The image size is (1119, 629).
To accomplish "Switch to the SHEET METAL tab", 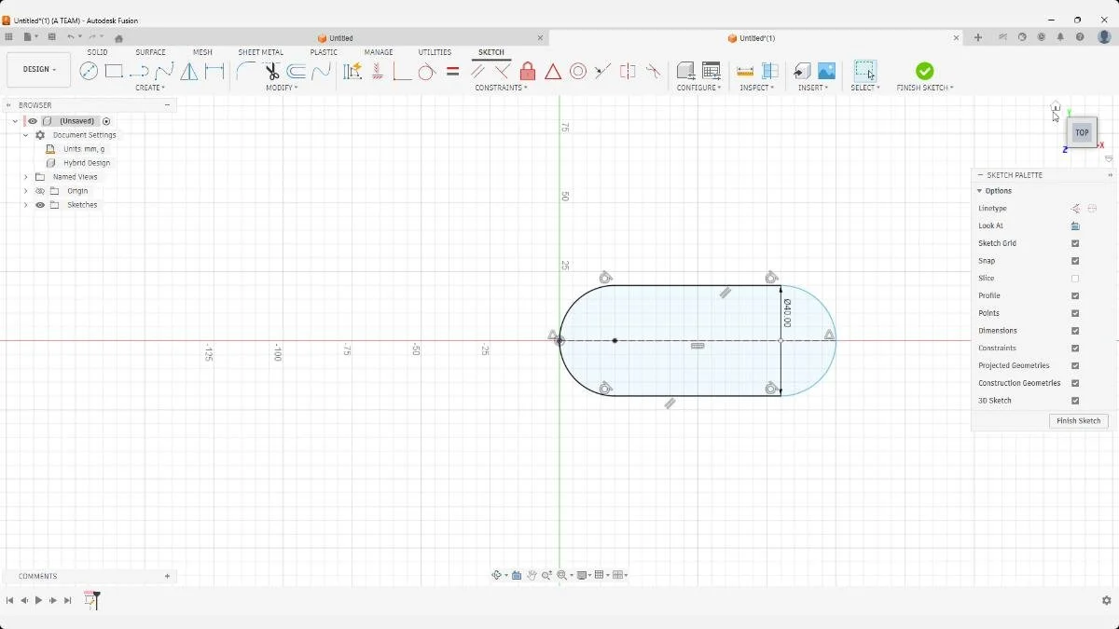I will click(260, 52).
